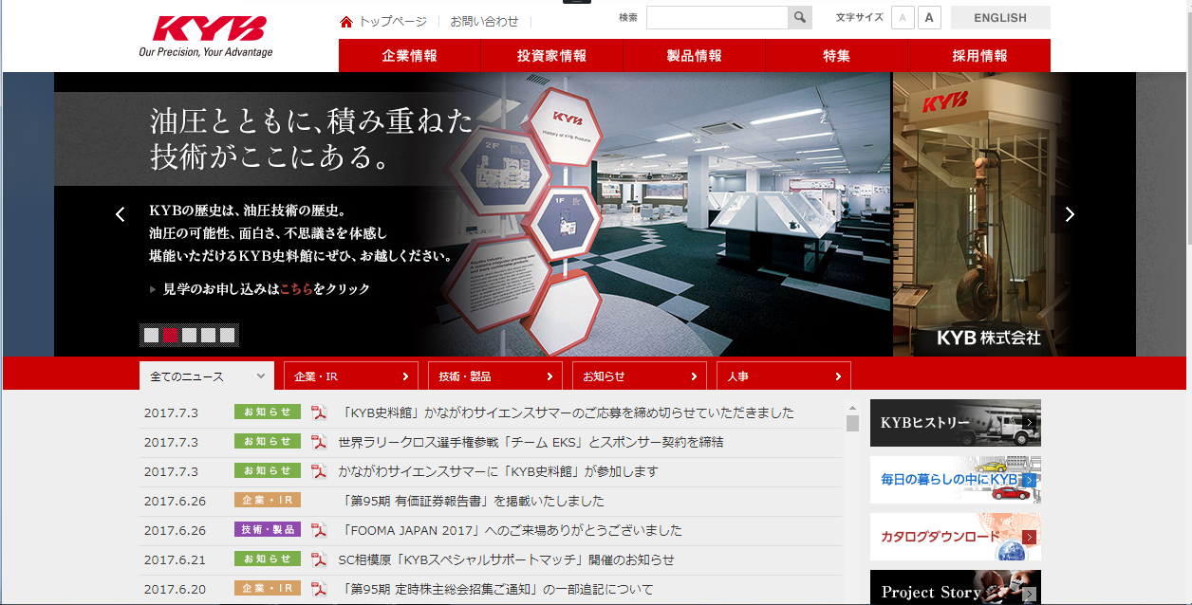Image resolution: width=1192 pixels, height=605 pixels.
Task: Click the red arrow on カタログダウンロード banner
Action: click(1030, 537)
